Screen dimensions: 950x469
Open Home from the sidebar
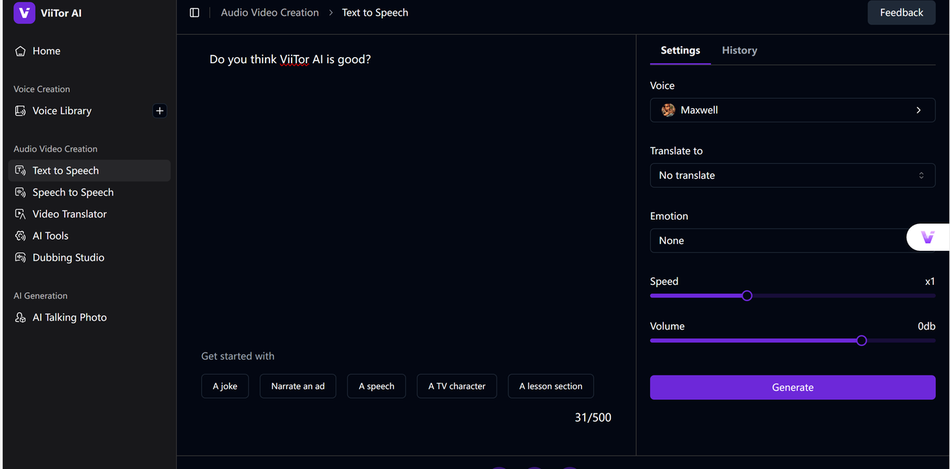click(x=46, y=51)
